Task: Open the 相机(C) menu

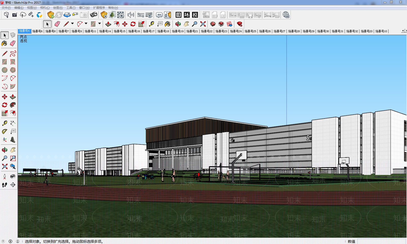Action: click(45, 8)
